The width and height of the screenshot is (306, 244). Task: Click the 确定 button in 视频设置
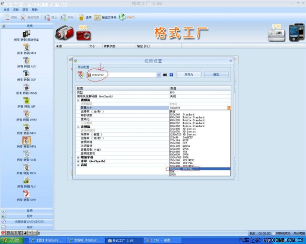[216, 75]
